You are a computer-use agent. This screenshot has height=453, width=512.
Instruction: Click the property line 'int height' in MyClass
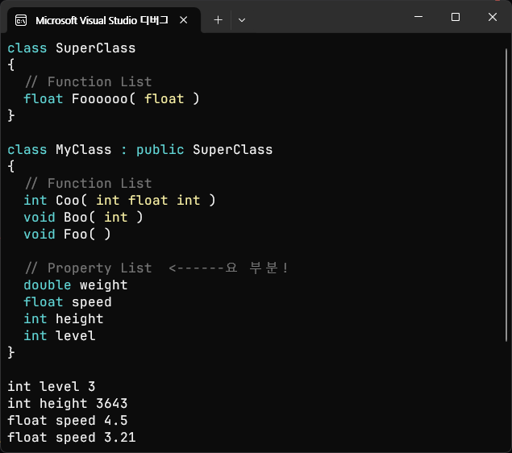[x=64, y=319]
